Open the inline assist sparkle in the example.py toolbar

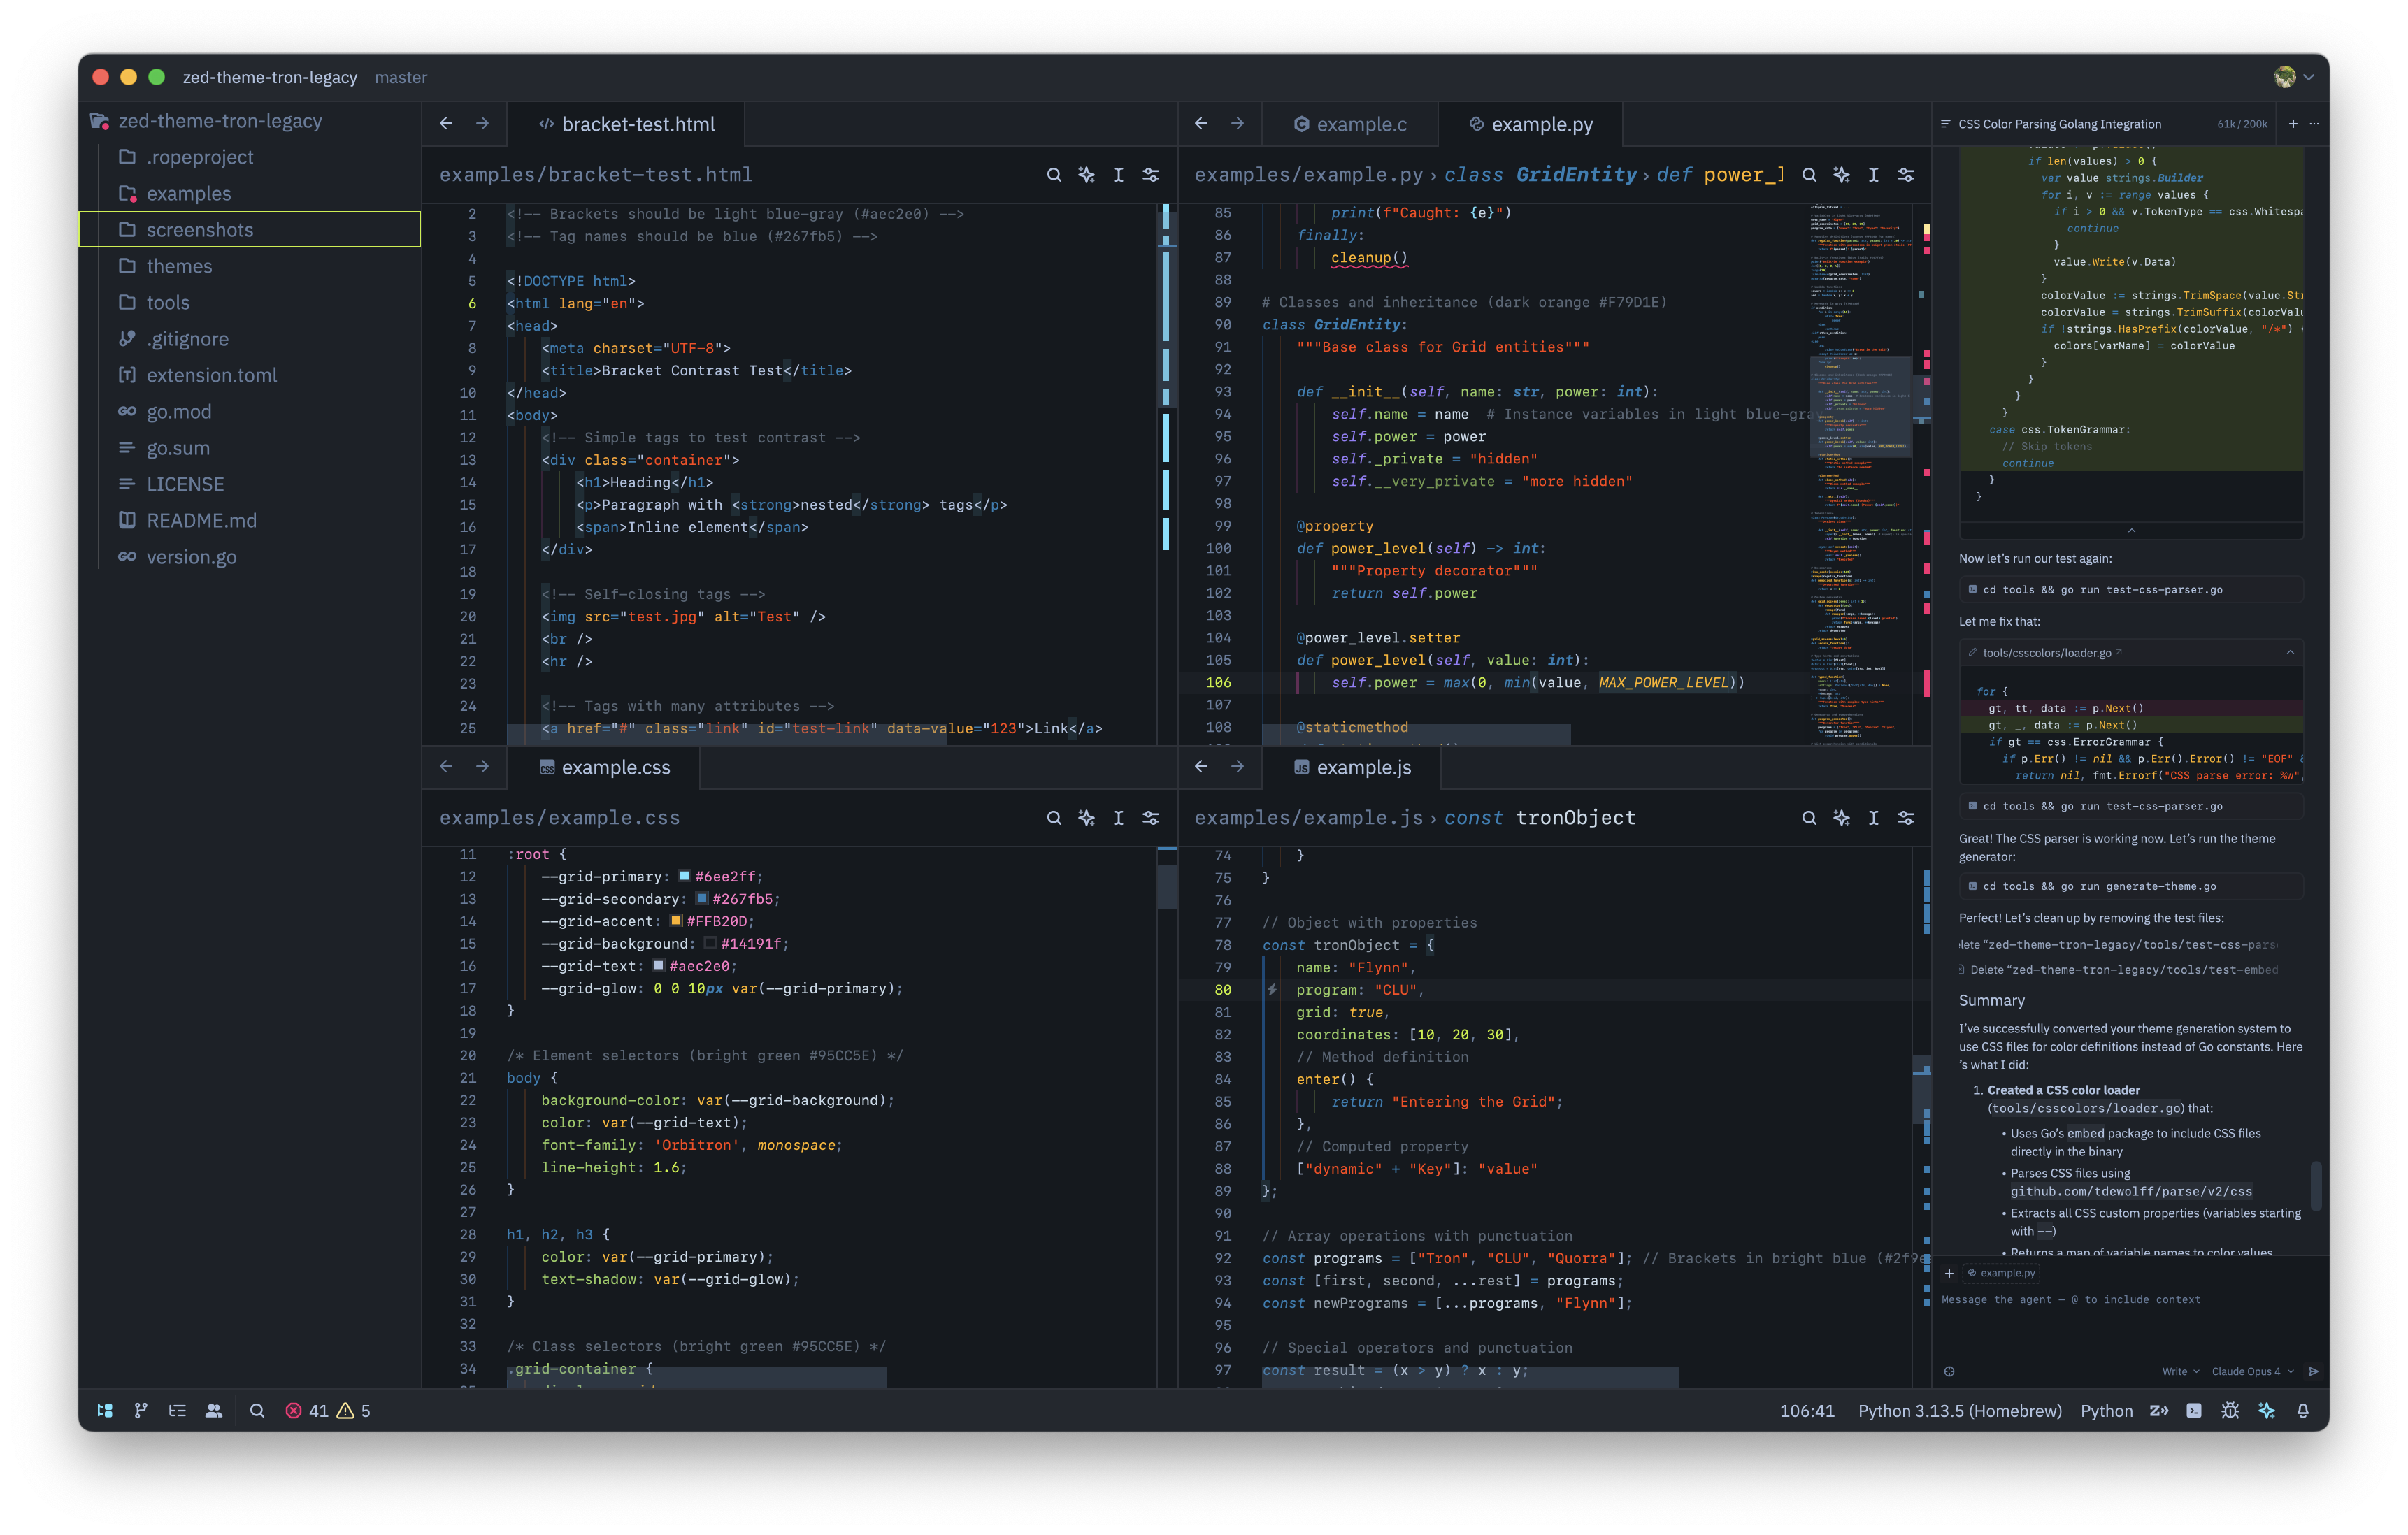tap(1841, 175)
